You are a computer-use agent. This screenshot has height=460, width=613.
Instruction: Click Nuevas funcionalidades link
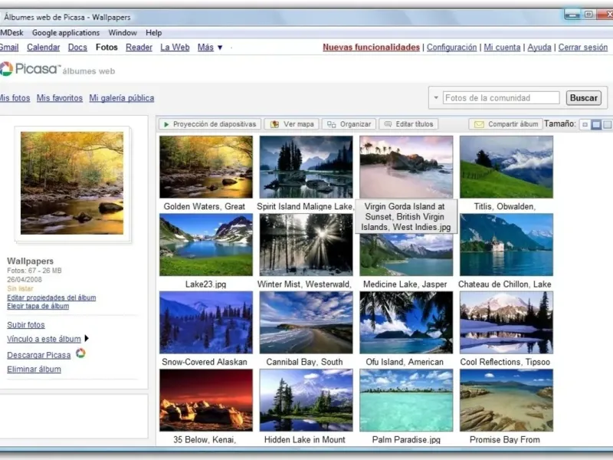[371, 48]
